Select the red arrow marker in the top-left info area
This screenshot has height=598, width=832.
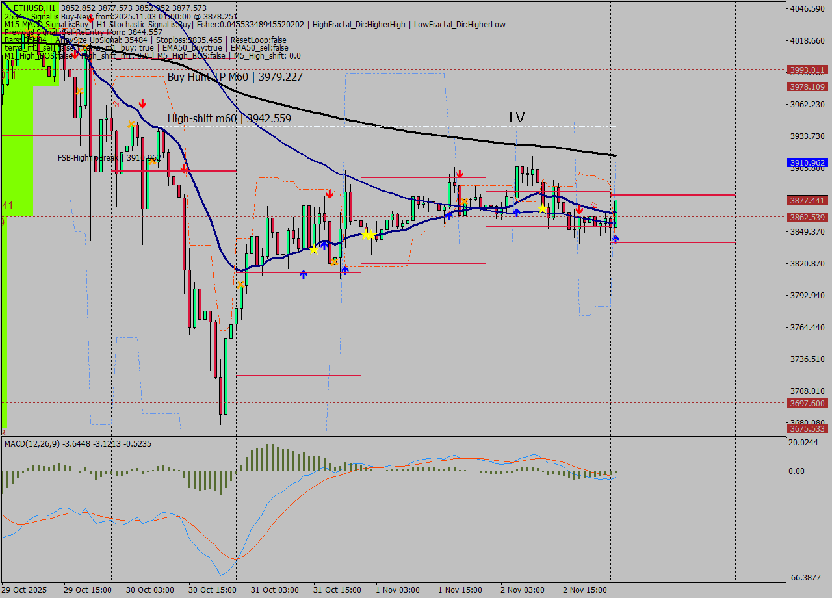click(x=90, y=18)
